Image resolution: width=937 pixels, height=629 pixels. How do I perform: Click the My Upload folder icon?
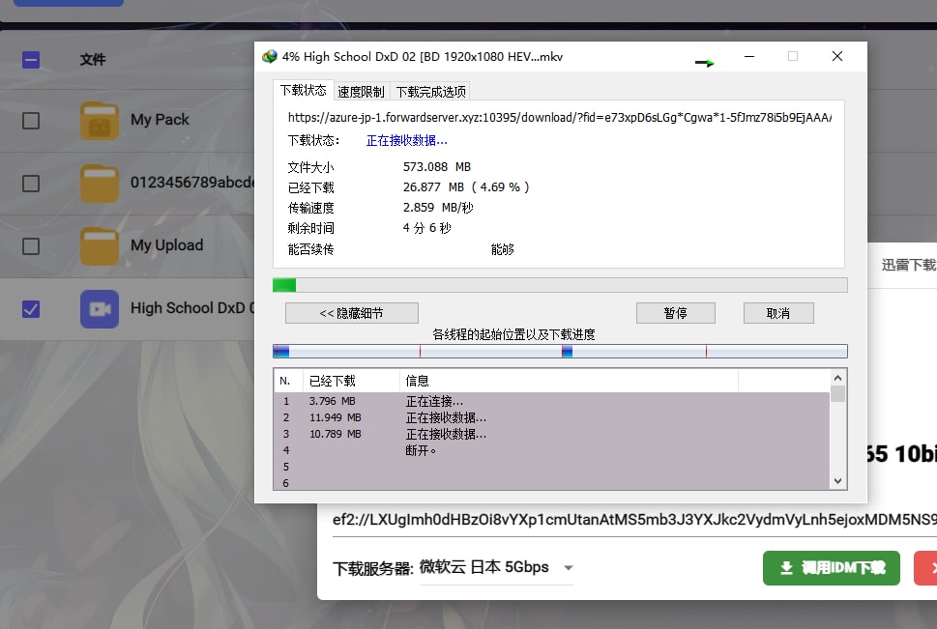coord(100,245)
